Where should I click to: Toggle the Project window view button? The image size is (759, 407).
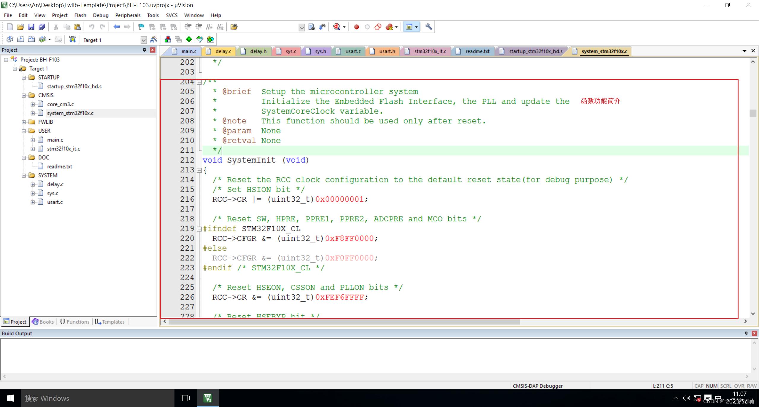(x=409, y=27)
